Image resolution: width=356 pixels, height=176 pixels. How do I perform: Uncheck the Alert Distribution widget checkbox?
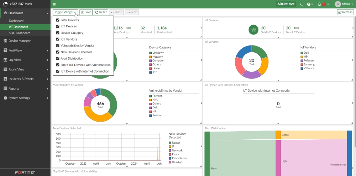coord(58,59)
